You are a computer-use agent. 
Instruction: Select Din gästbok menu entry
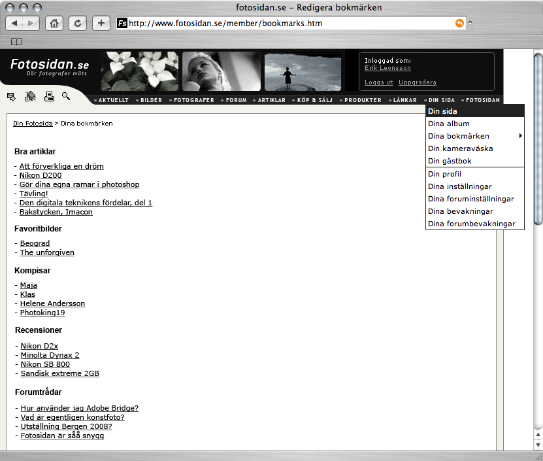(450, 161)
